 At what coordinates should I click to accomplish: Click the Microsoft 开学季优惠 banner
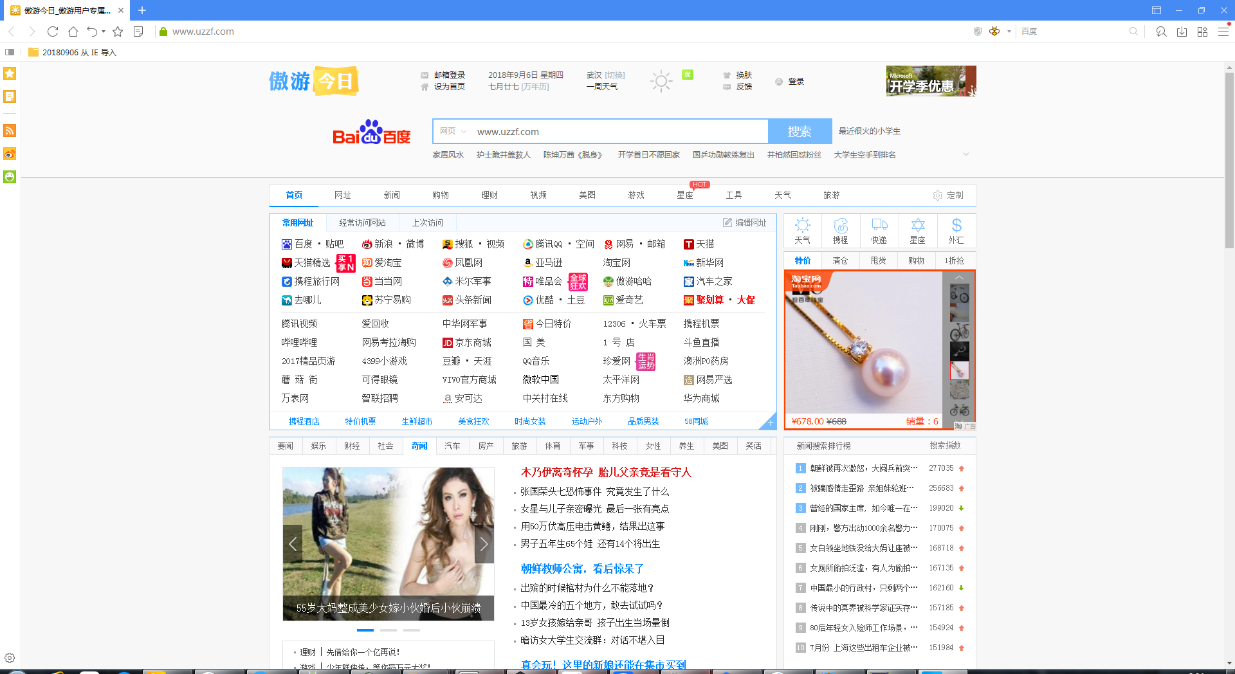pyautogui.click(x=931, y=81)
